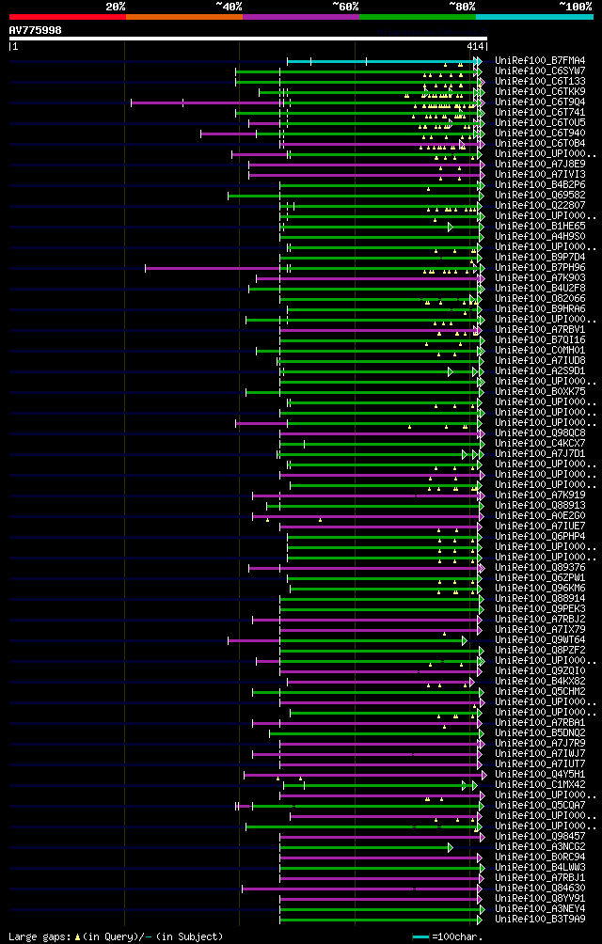The width and height of the screenshot is (602, 944).
Task: Click the purple alignment bar for UniRef100_A7J8E9
Action: (x=365, y=165)
